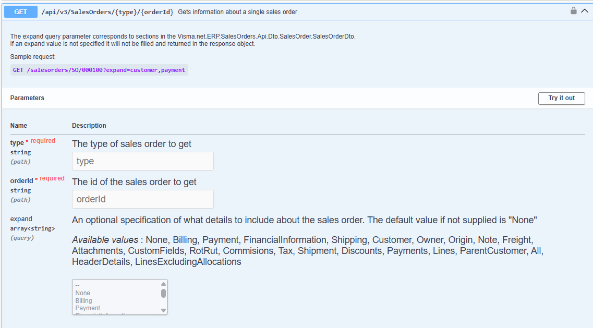Click the operation summary "Gets information about a single sales order"
The width and height of the screenshot is (593, 328).
coord(237,11)
